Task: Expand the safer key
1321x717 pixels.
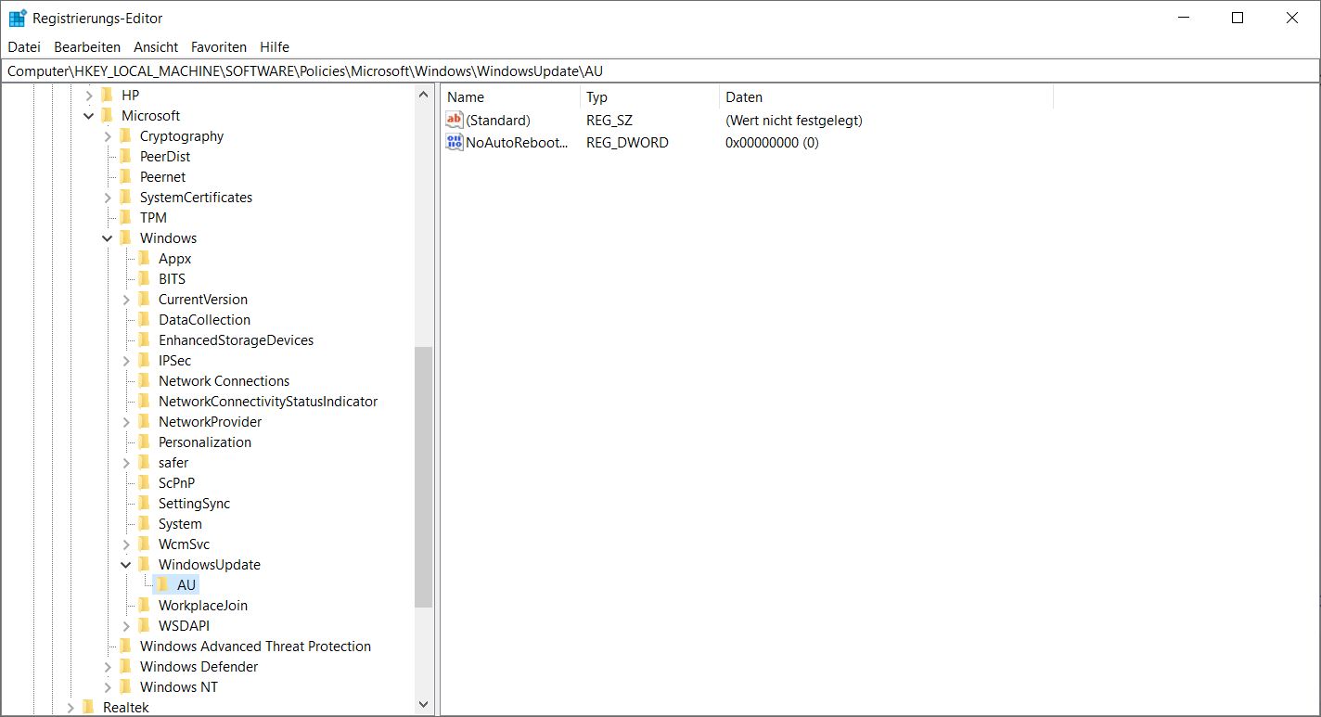Action: click(126, 462)
